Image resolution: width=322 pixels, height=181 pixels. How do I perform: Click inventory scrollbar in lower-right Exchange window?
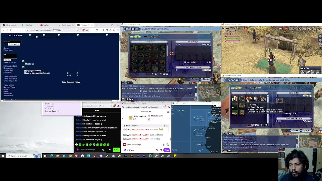[x=268, y=109]
